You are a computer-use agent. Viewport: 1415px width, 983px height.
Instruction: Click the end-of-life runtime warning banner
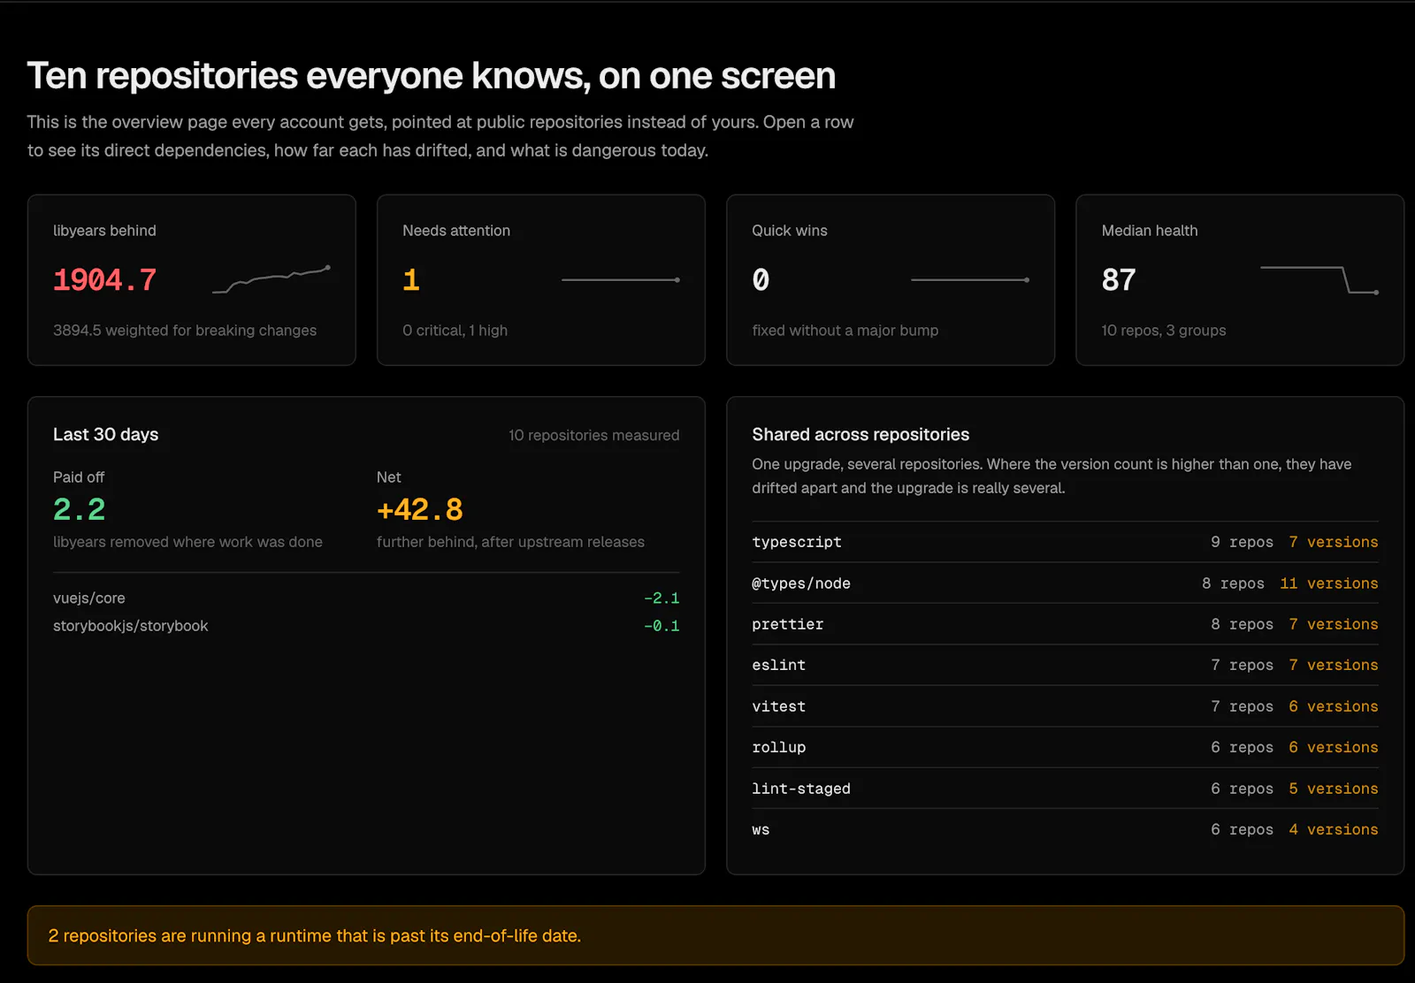click(x=715, y=935)
